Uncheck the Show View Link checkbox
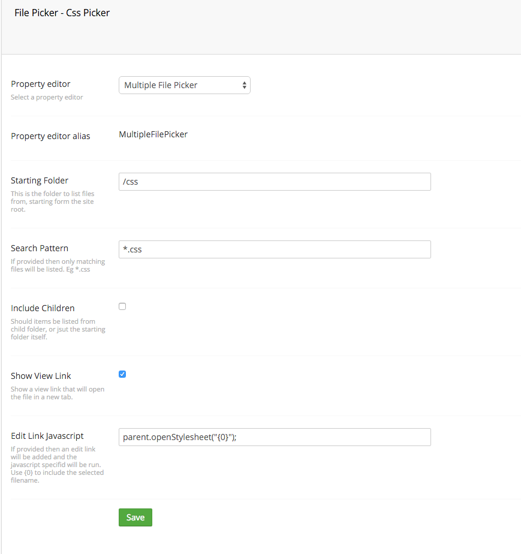521x554 pixels. (122, 374)
